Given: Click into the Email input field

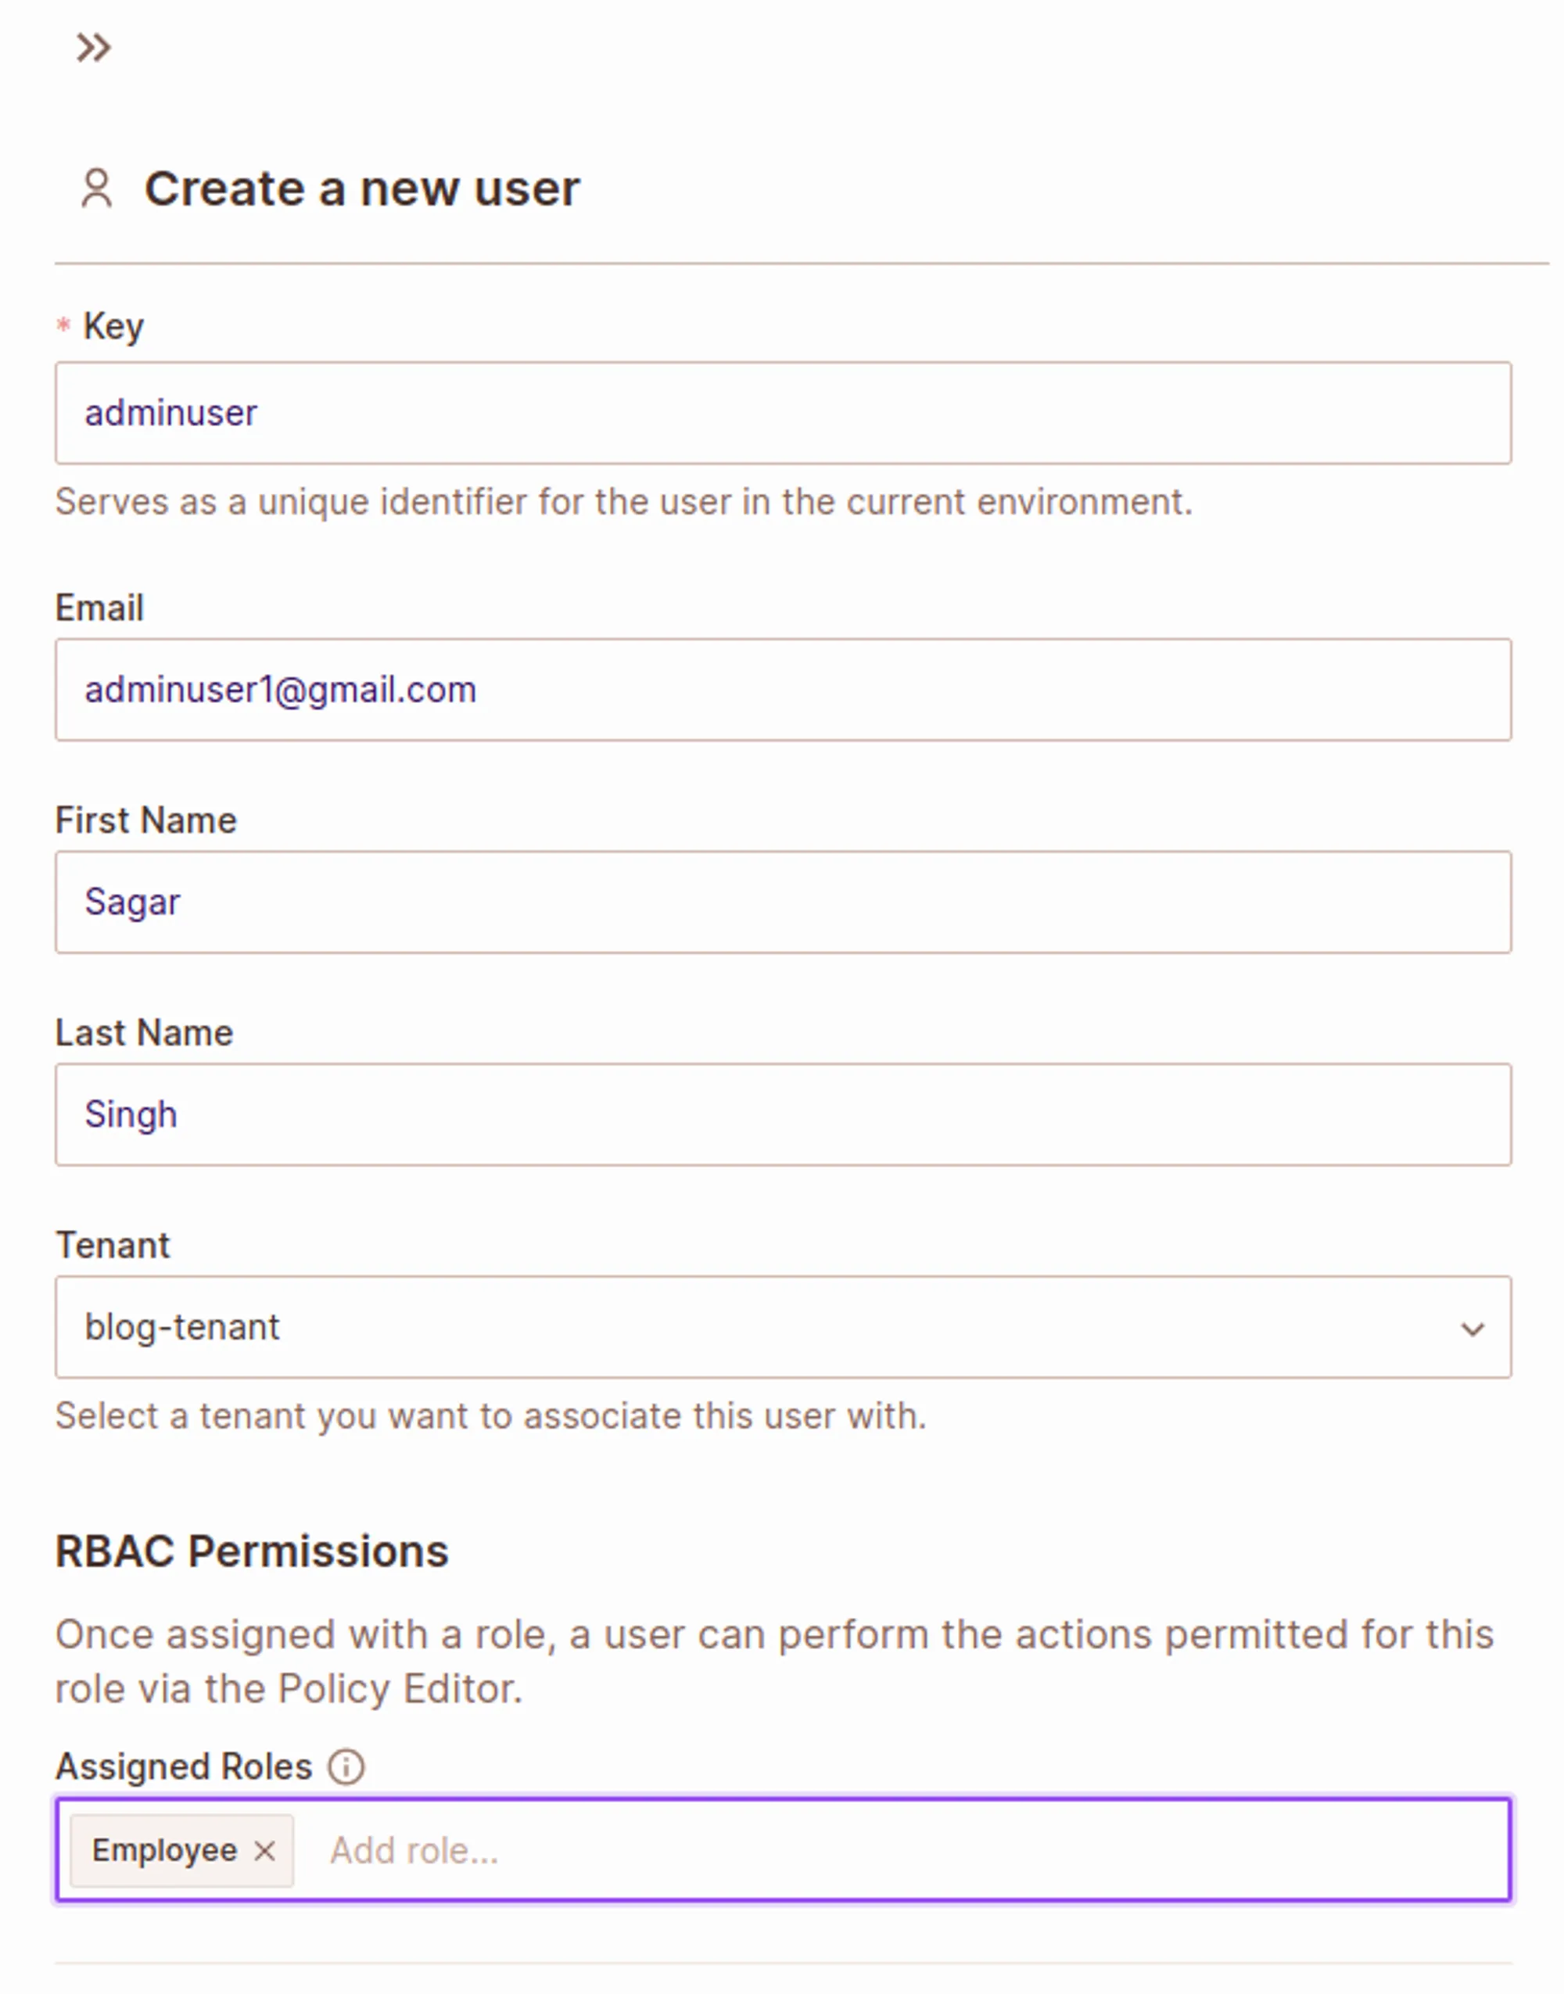Looking at the screenshot, I should [782, 690].
